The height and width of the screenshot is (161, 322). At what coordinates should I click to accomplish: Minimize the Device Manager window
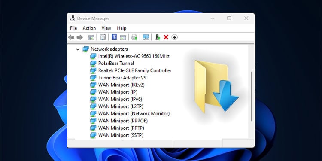click(213, 18)
